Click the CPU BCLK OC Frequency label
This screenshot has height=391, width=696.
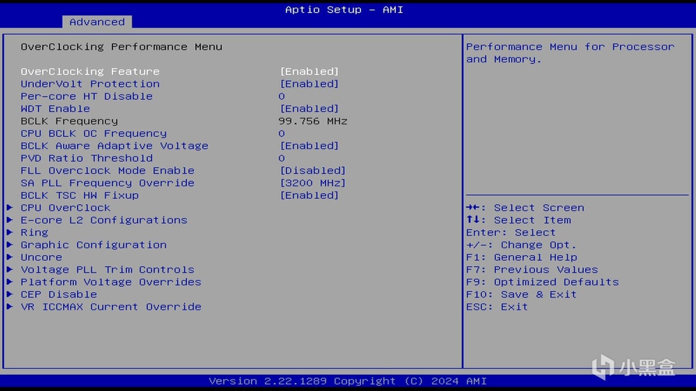point(94,134)
